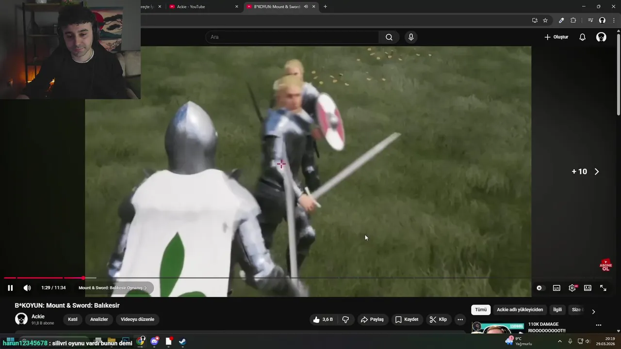
Task: Select the 'İlgili' filter chip
Action: [557, 310]
